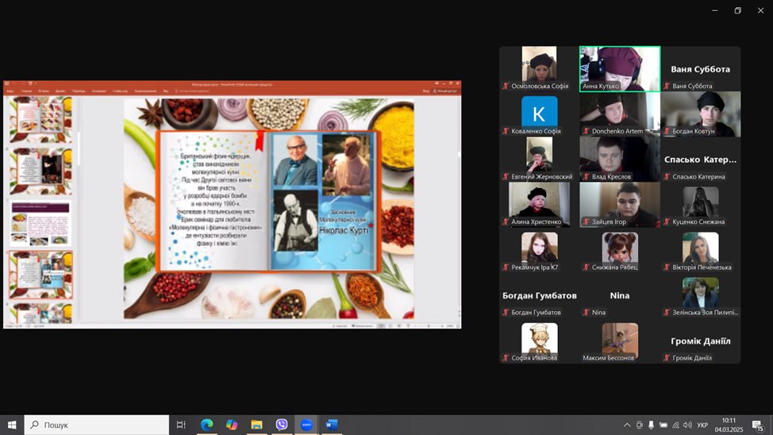
Task: Expand the hidden system tray icons chevron
Action: coord(627,425)
